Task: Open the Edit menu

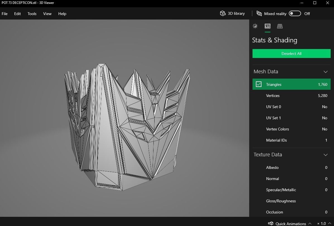Action: coord(18,14)
